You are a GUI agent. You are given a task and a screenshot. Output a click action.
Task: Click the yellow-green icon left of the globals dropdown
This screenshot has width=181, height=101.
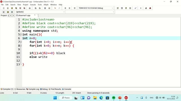pos(8,12)
